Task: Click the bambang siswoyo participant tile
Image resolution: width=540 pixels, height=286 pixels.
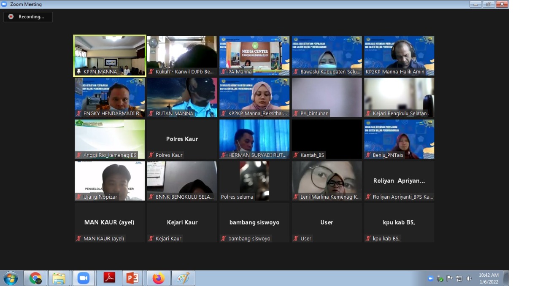Action: point(254,222)
